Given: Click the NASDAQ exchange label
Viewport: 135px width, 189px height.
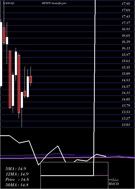Looking at the screenshot, I should point(9,3).
